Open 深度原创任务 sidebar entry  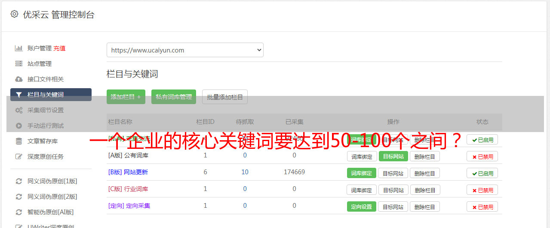46,157
